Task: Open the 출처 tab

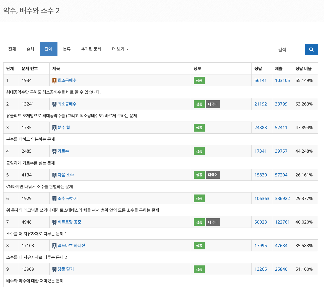Action: tap(30, 49)
